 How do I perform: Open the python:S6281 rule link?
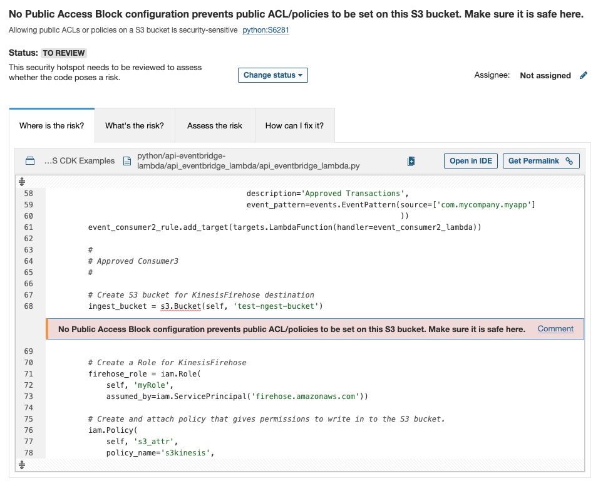[x=266, y=30]
